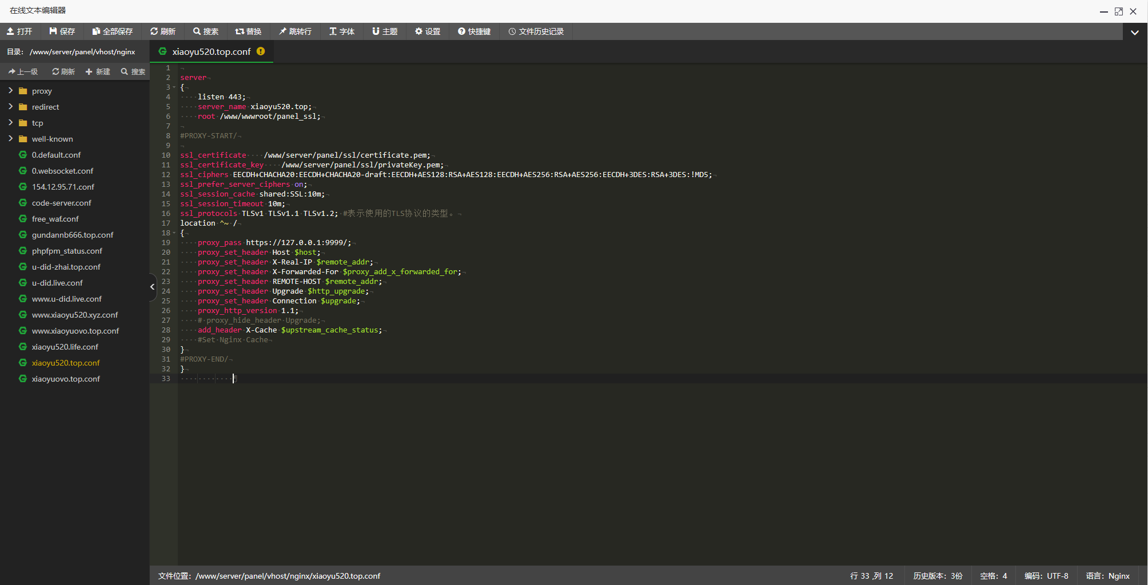Viewport: 1148px width, 585px height.
Task: Open gundannb666.top.conf file
Action: 73,235
